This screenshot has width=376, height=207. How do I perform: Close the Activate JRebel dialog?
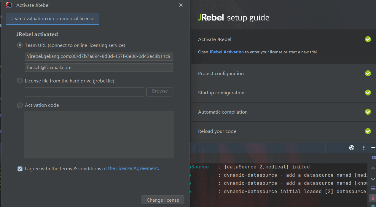[x=181, y=5]
